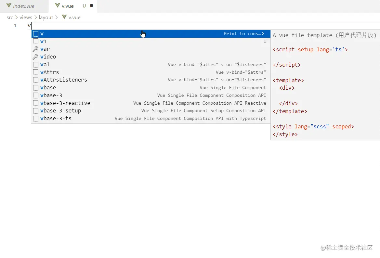The width and height of the screenshot is (380, 258).
Task: Click the snippet icon beside 'v1'
Action: [x=36, y=41]
